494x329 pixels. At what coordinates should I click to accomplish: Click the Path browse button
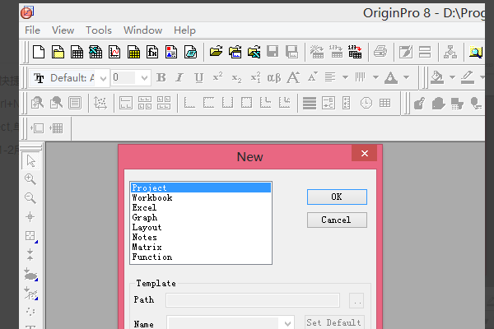coord(357,301)
